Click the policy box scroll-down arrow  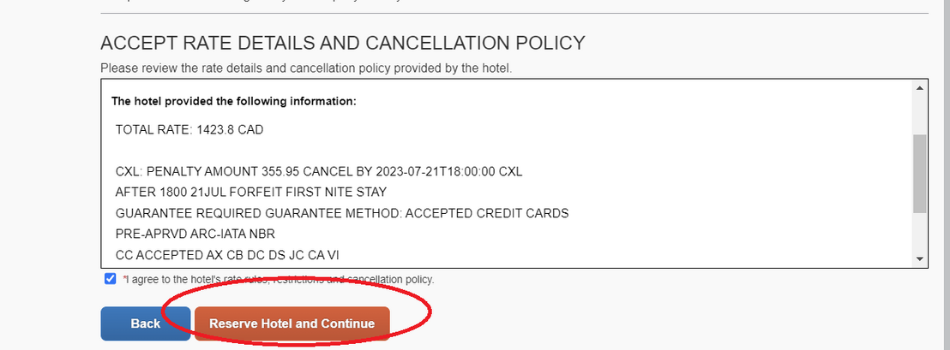[x=920, y=258]
